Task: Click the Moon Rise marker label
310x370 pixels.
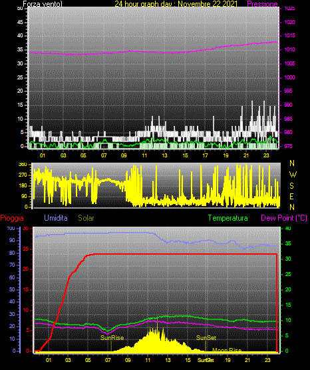Action: click(x=227, y=350)
